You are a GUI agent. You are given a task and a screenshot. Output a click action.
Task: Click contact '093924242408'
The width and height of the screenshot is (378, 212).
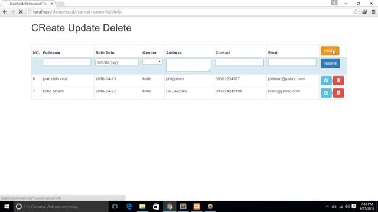point(229,91)
